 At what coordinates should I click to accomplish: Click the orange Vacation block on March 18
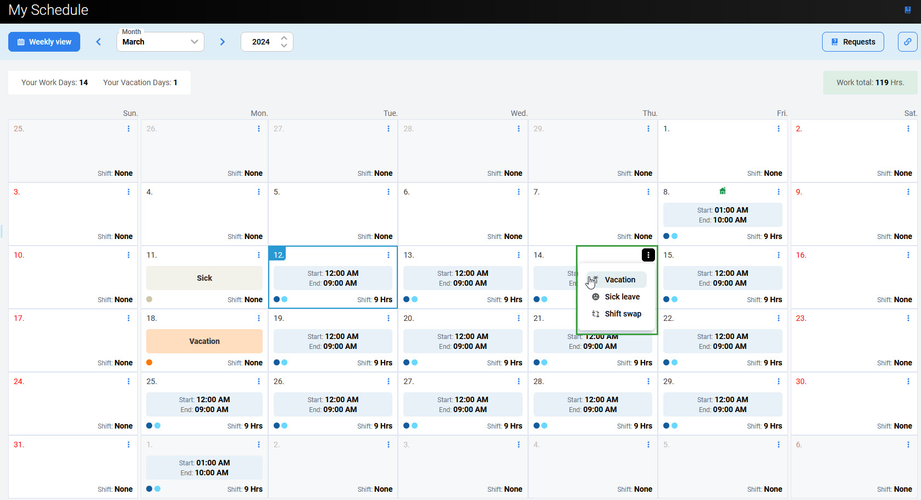tap(204, 341)
